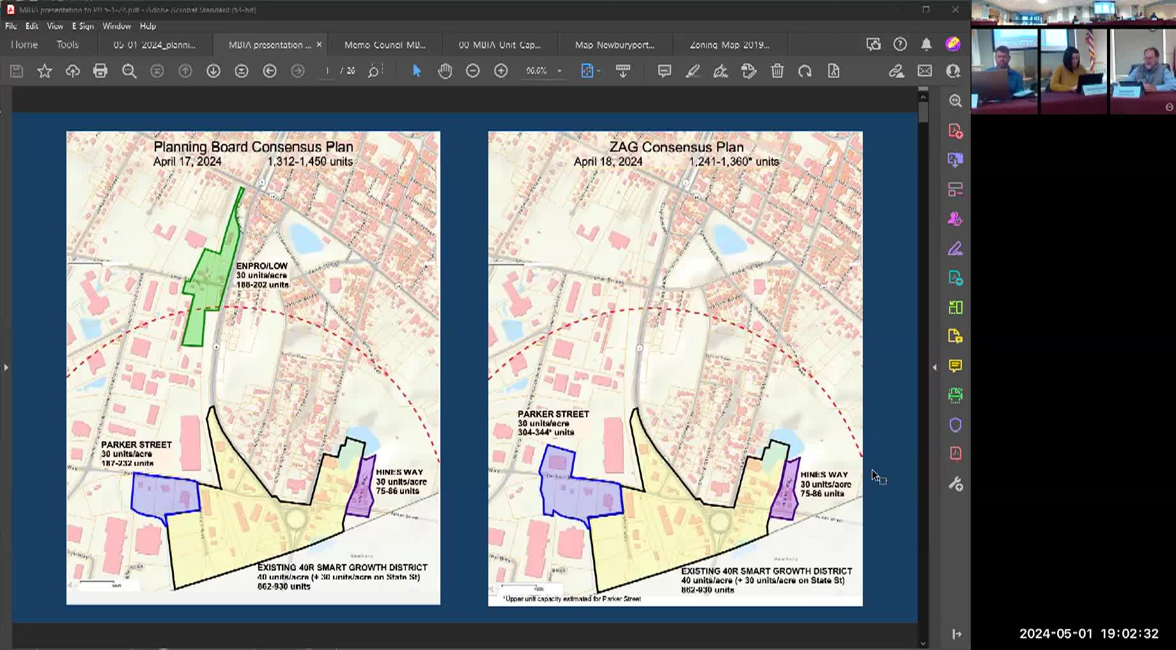The width and height of the screenshot is (1176, 650).
Task: Go to previous page arrow
Action: [185, 71]
